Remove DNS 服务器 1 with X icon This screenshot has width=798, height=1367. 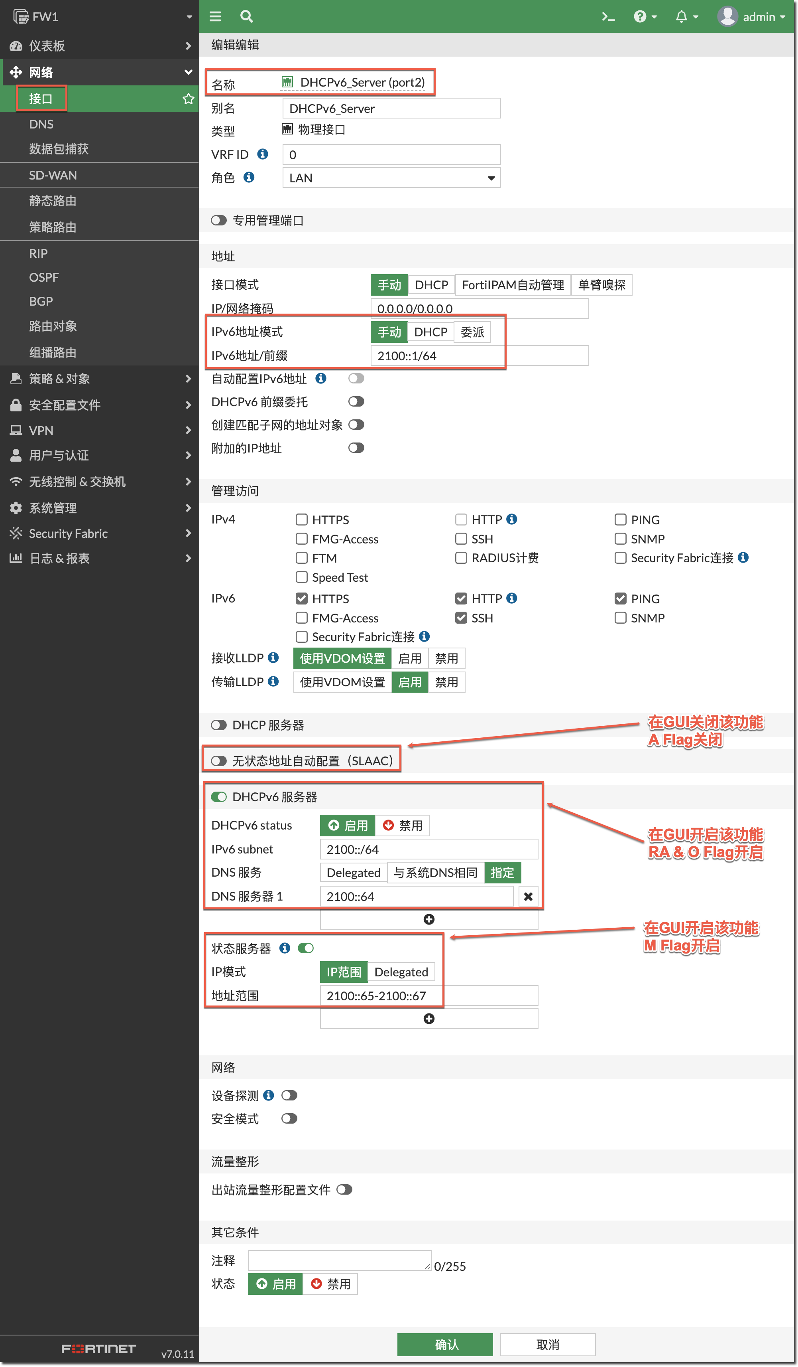[528, 896]
